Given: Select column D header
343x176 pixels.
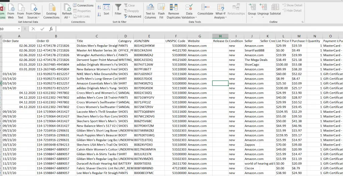Looking at the screenshot, I should [x=126, y=36].
